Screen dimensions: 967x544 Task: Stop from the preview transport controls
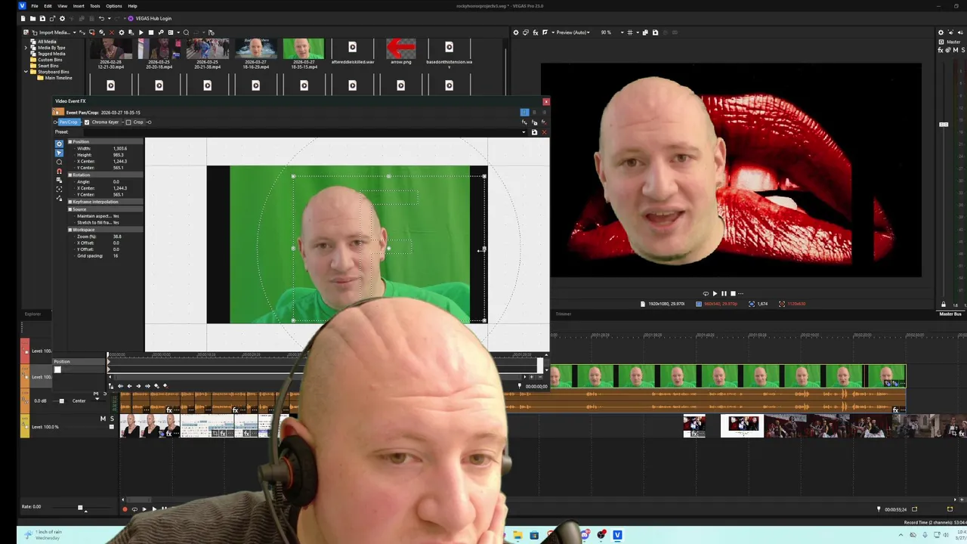coord(732,293)
